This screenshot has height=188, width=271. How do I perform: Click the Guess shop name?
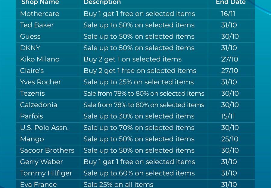(30, 37)
